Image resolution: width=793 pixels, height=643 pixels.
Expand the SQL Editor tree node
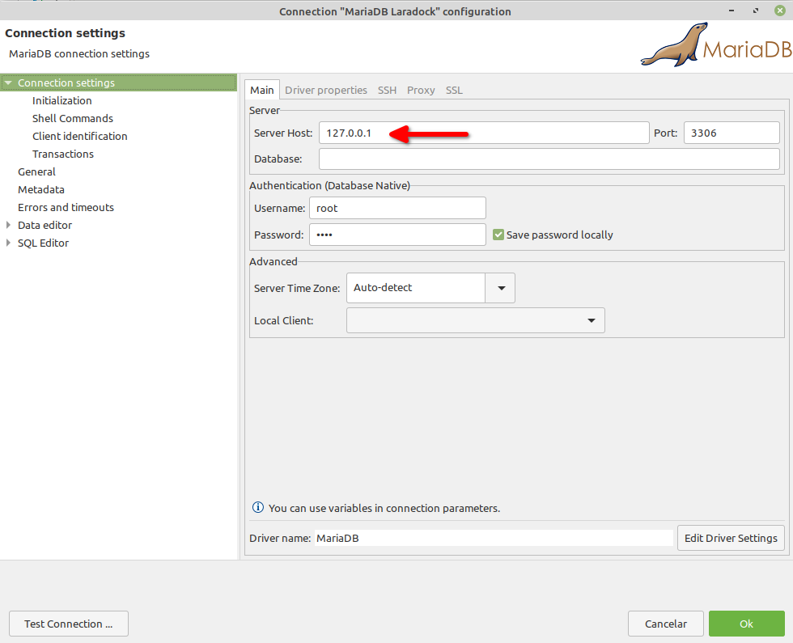click(x=8, y=243)
